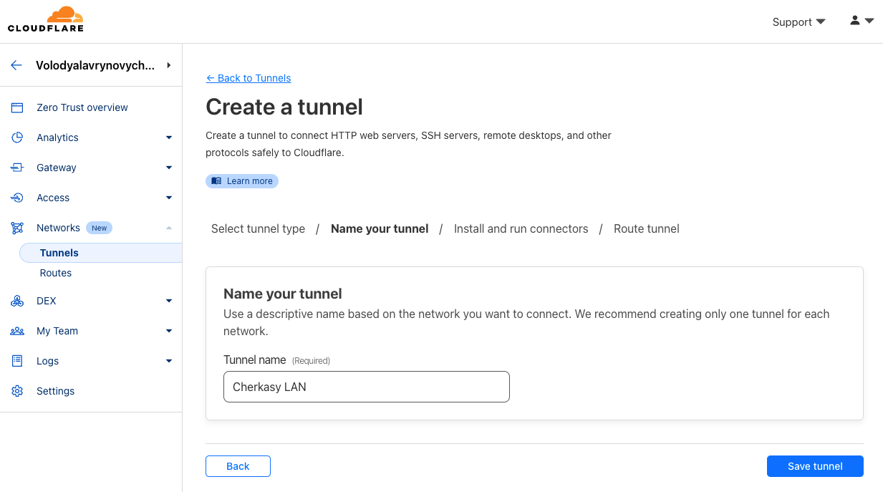The image size is (883, 492).
Task: Click the back arrow icon in sidebar
Action: tap(16, 65)
